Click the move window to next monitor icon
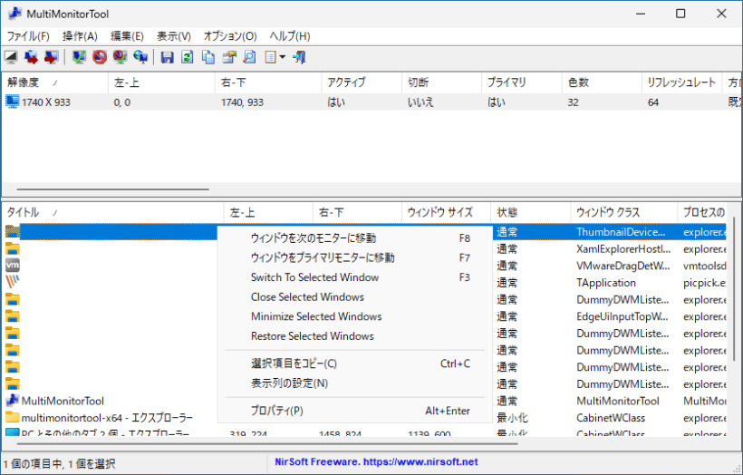Viewport: 743px width, 475px height. (32, 57)
